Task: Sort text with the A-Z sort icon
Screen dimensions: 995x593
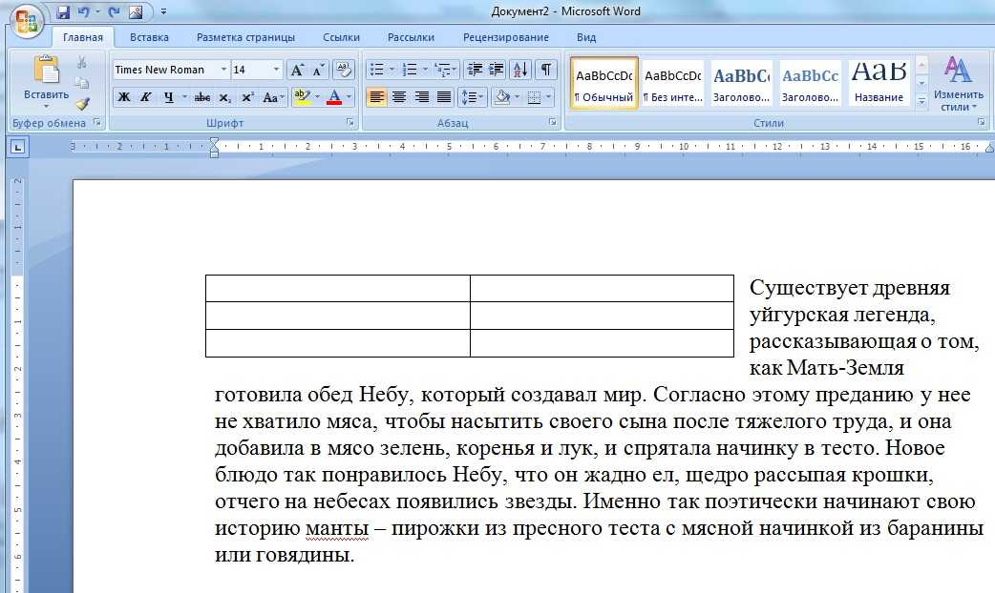Action: click(x=520, y=70)
